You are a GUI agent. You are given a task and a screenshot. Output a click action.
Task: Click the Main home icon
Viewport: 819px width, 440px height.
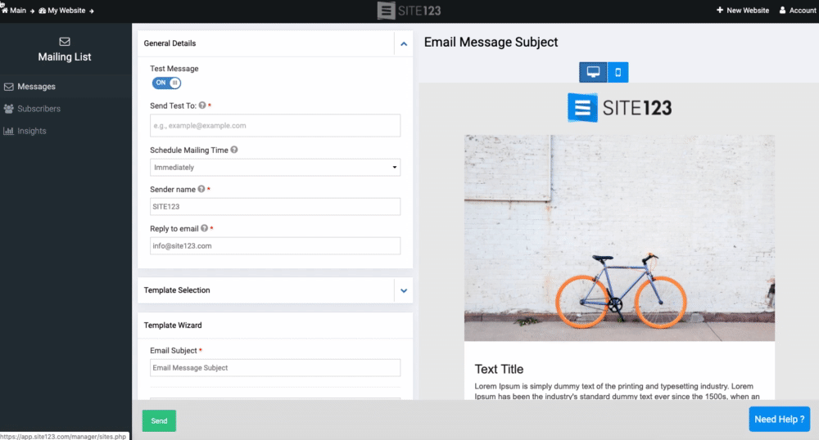click(5, 10)
